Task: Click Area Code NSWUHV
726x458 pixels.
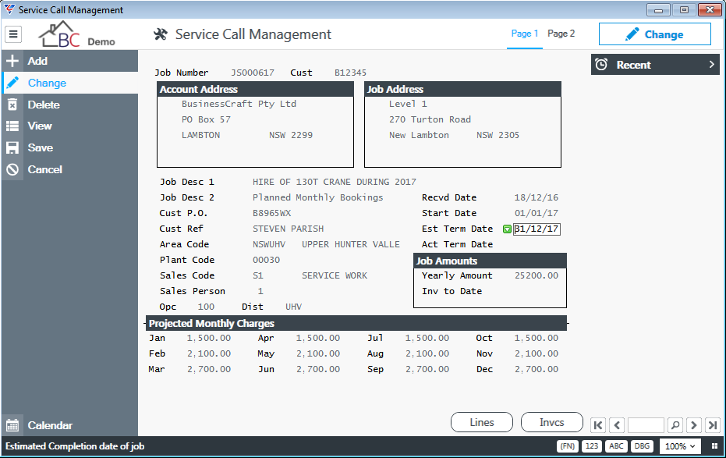Action: pyautogui.click(x=268, y=244)
